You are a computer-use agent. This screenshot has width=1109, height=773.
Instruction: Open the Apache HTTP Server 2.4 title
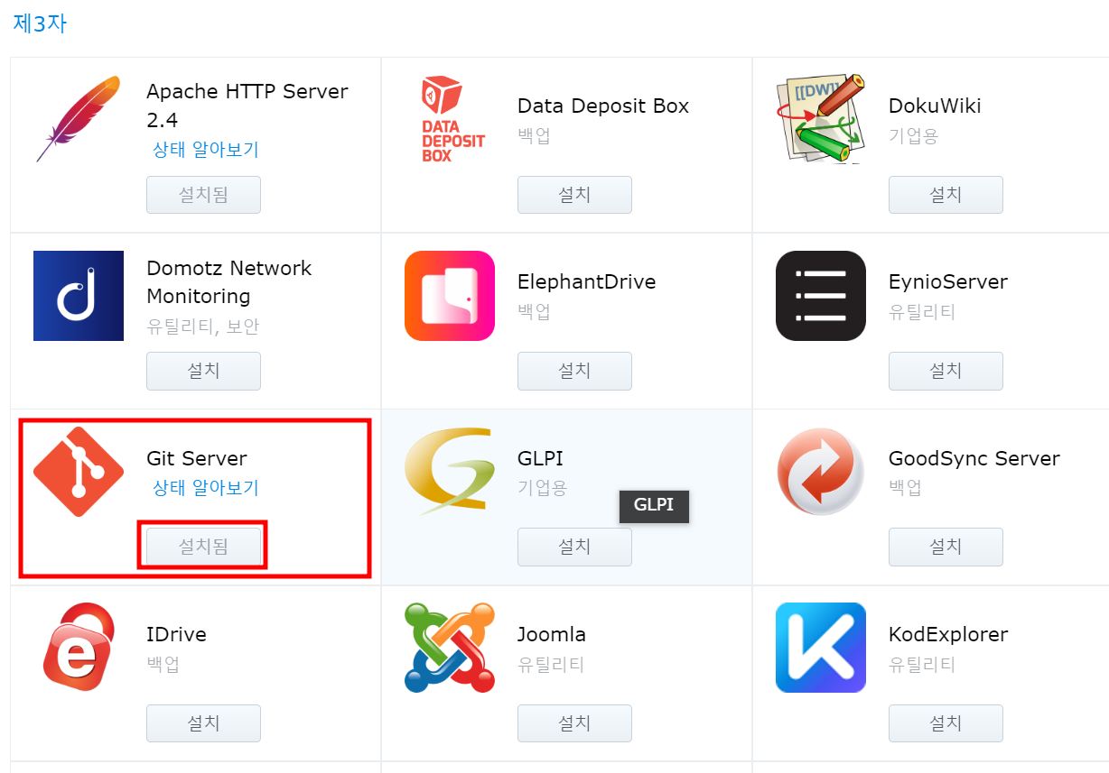coord(247,106)
